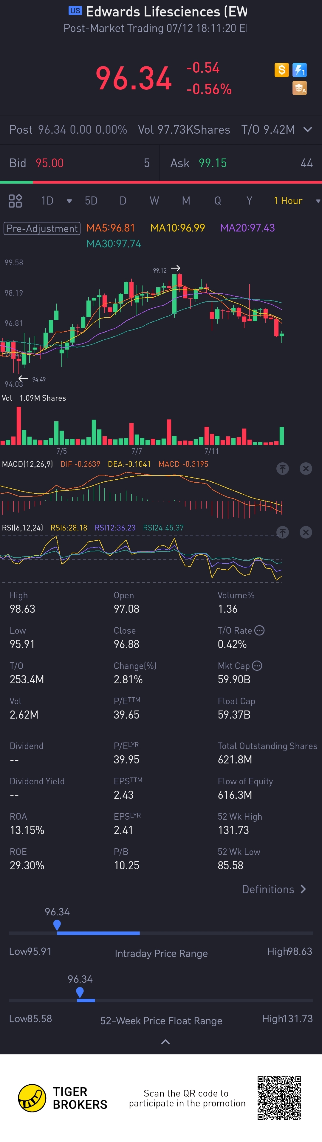The height and width of the screenshot is (1142, 322).
Task: Tap the ROE 29.30% value
Action: (27, 865)
